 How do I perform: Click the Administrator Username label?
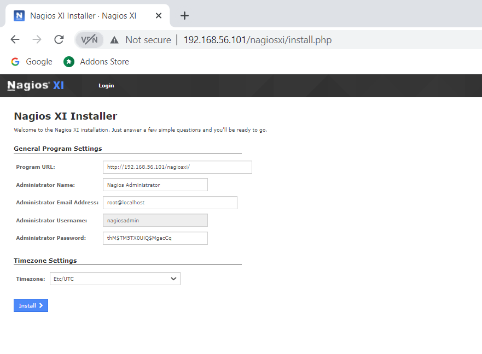tap(51, 221)
